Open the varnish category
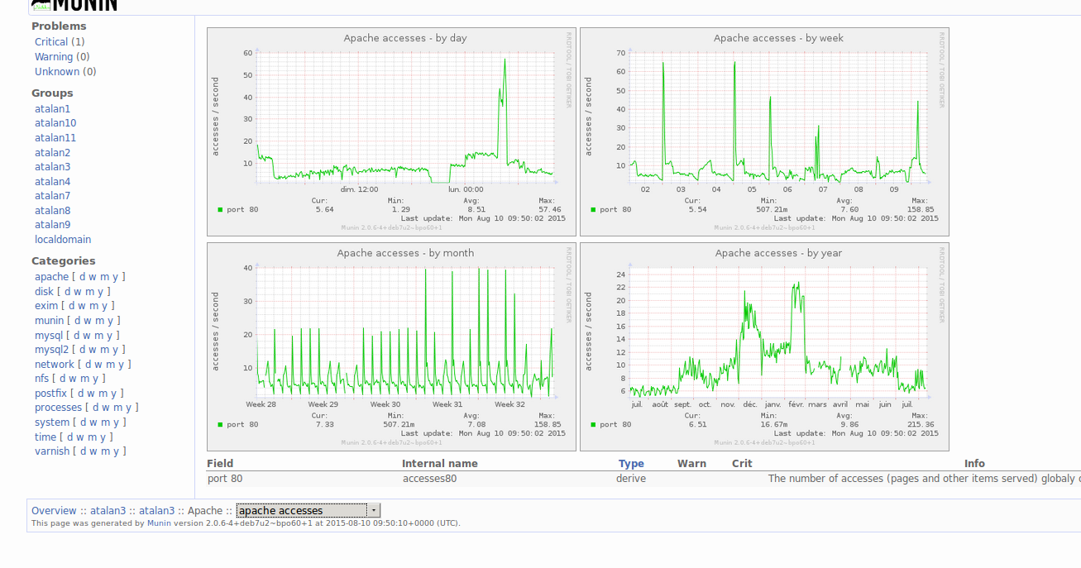This screenshot has height=568, width=1081. (52, 451)
